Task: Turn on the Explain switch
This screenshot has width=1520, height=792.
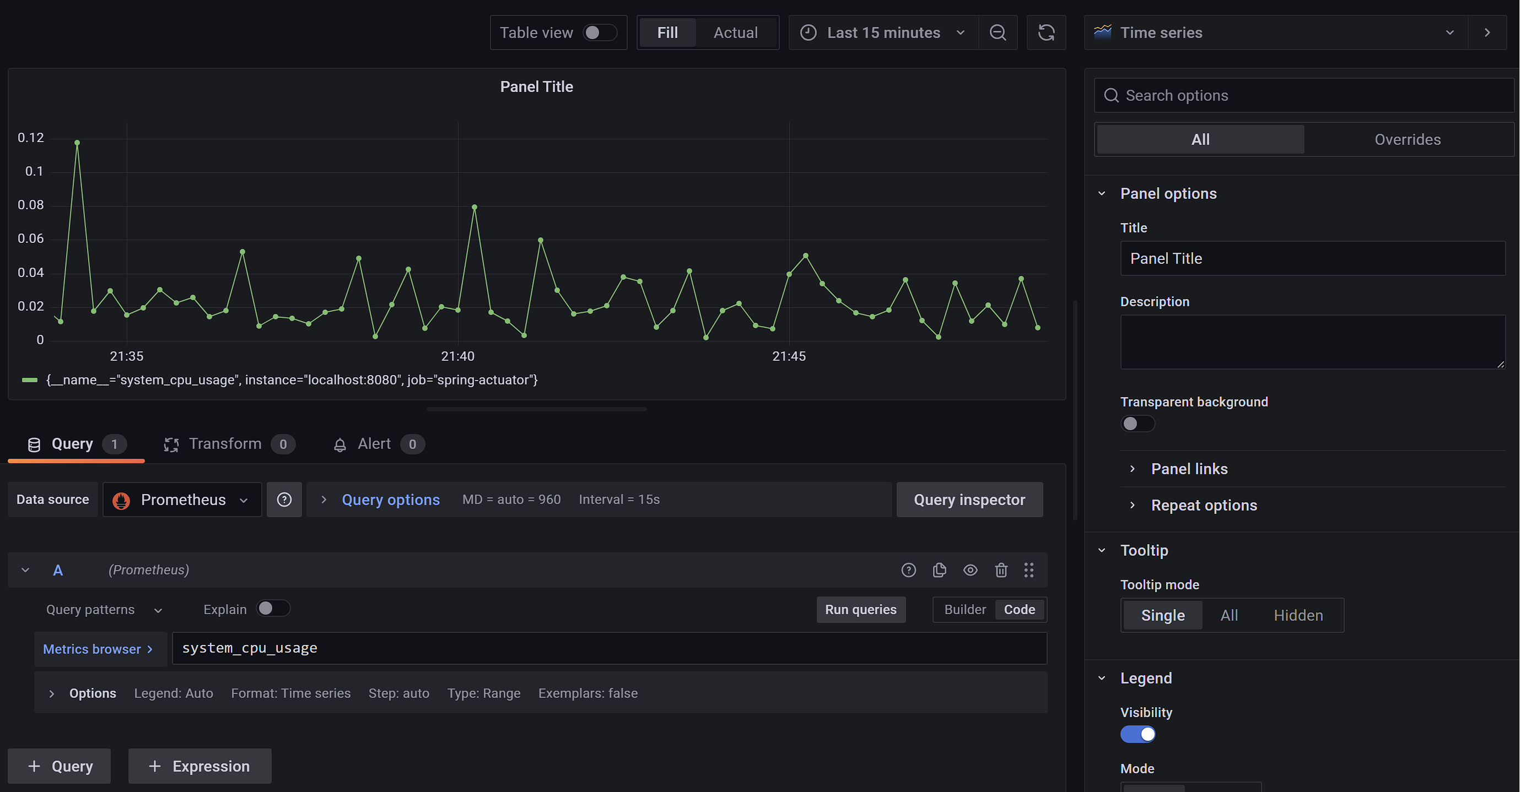Action: 273,609
